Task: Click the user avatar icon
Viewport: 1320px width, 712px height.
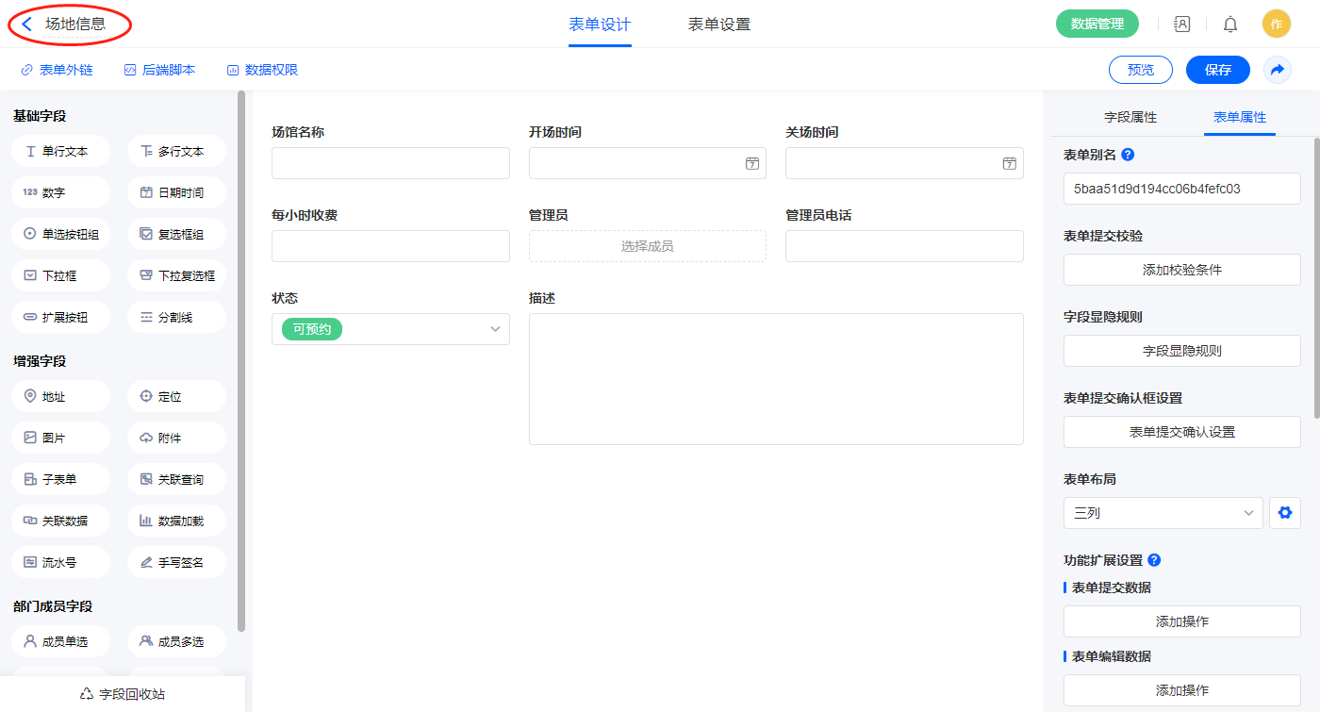Action: [x=1276, y=25]
